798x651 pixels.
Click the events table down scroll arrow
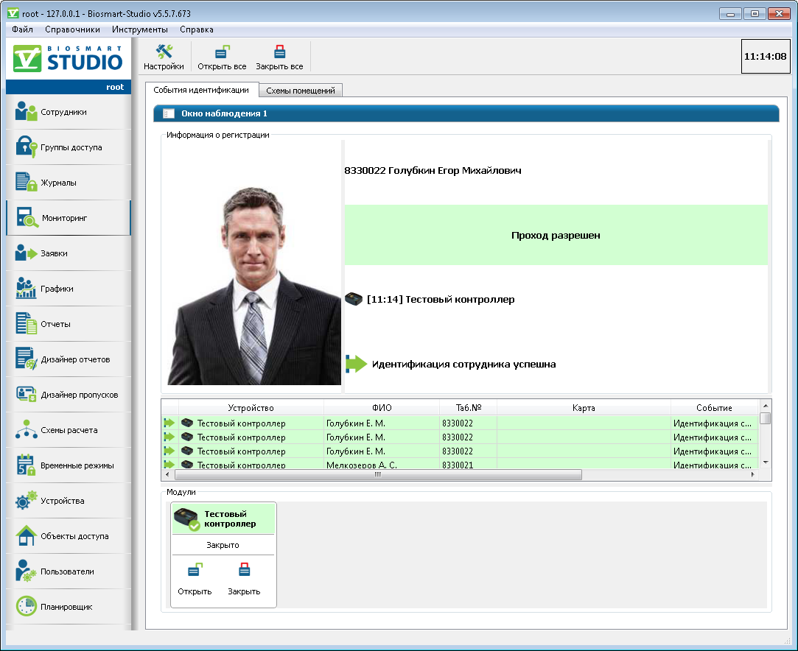click(x=766, y=462)
